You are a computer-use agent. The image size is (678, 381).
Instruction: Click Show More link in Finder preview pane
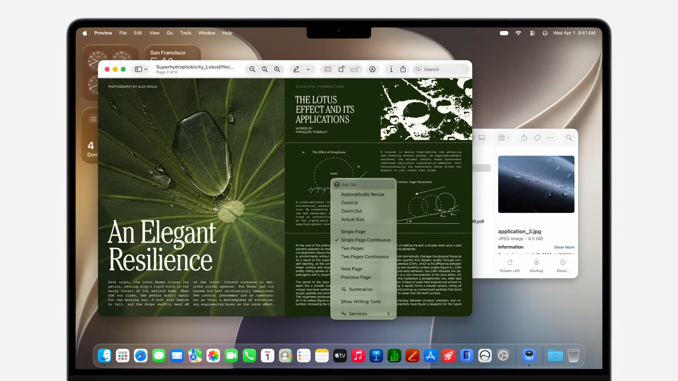tap(564, 247)
